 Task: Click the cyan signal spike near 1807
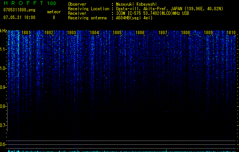[x=166, y=150]
